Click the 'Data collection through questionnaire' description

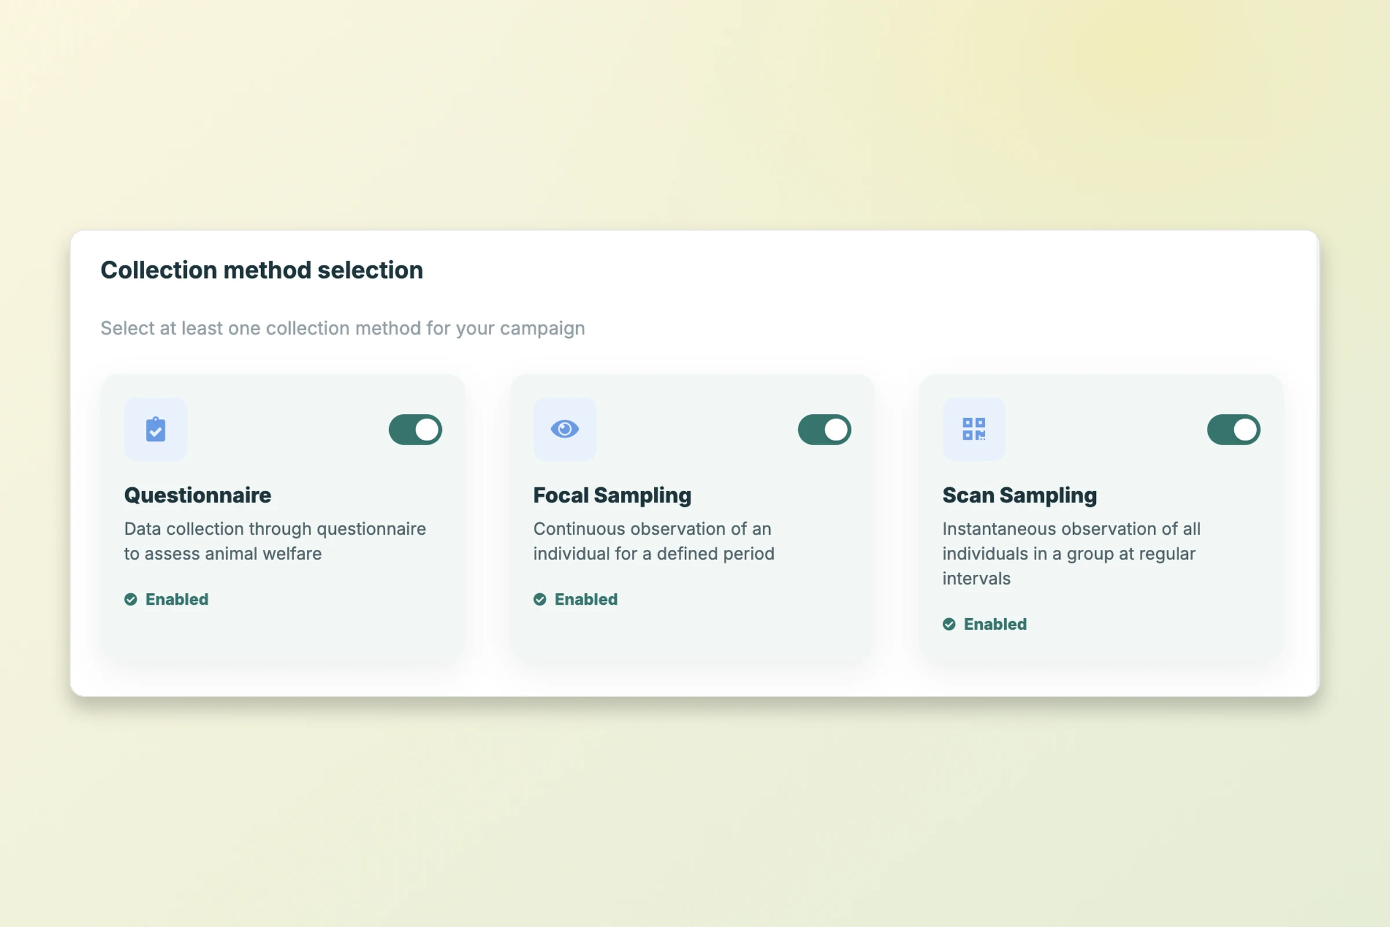coord(275,541)
